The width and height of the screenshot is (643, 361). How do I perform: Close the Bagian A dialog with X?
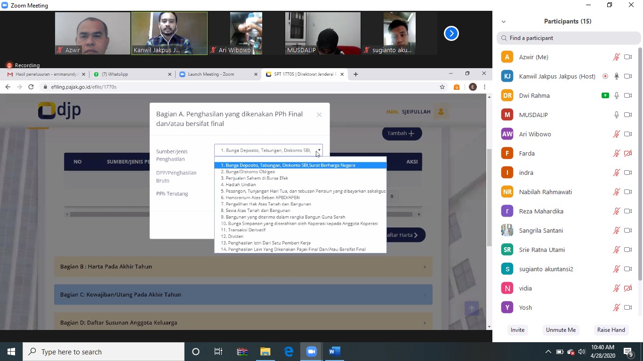point(319,115)
